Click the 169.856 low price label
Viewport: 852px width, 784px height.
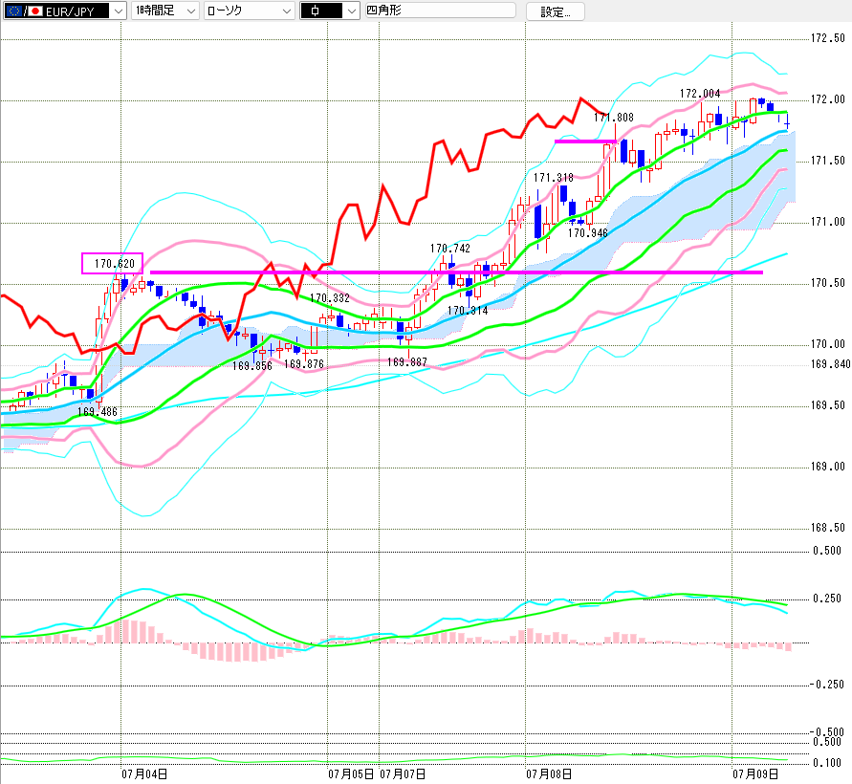[x=252, y=366]
